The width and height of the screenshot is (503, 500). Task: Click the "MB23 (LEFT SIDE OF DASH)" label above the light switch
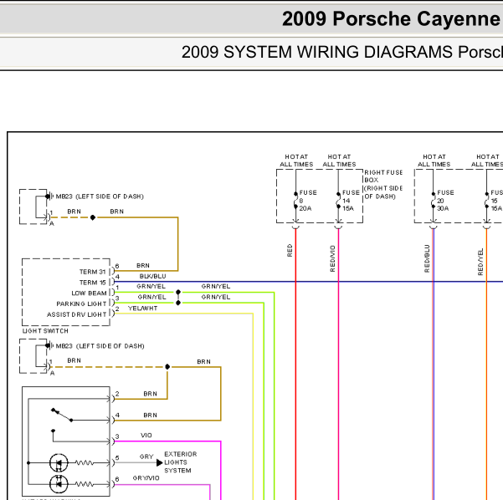[100, 196]
